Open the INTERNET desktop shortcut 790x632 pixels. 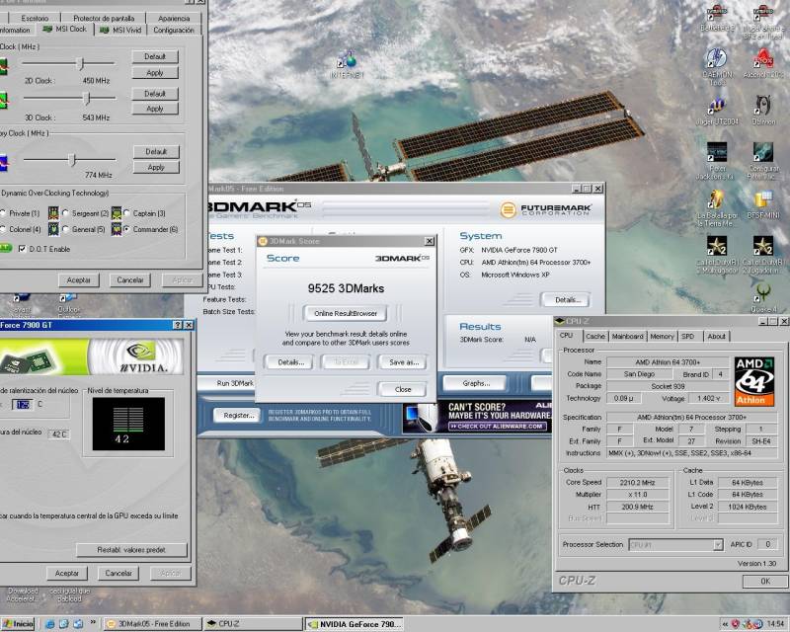coord(348,63)
